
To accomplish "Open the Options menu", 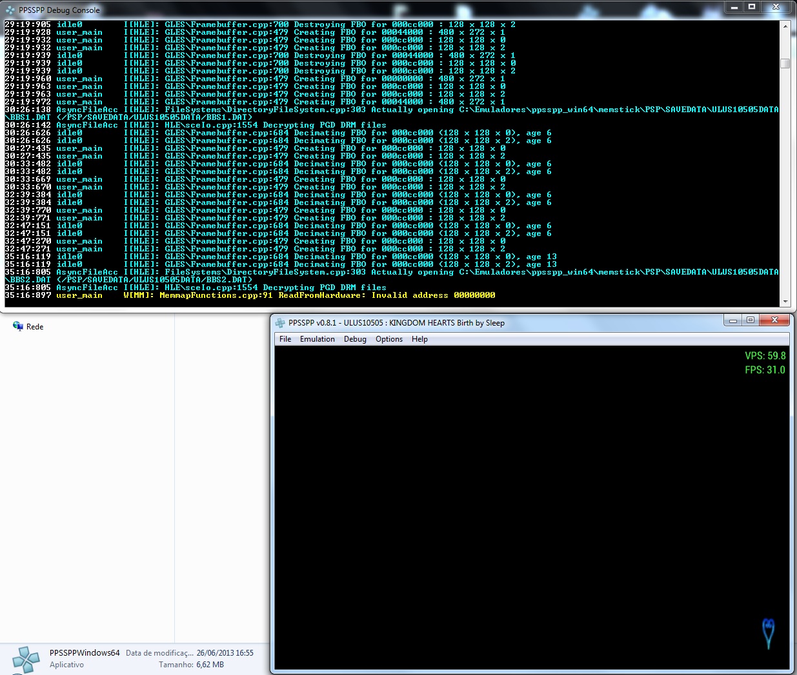I will coord(389,339).
